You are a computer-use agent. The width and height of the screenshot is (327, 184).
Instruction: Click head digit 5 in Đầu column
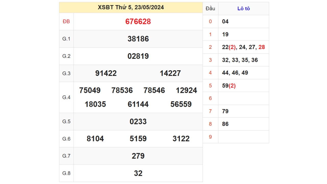point(210,86)
